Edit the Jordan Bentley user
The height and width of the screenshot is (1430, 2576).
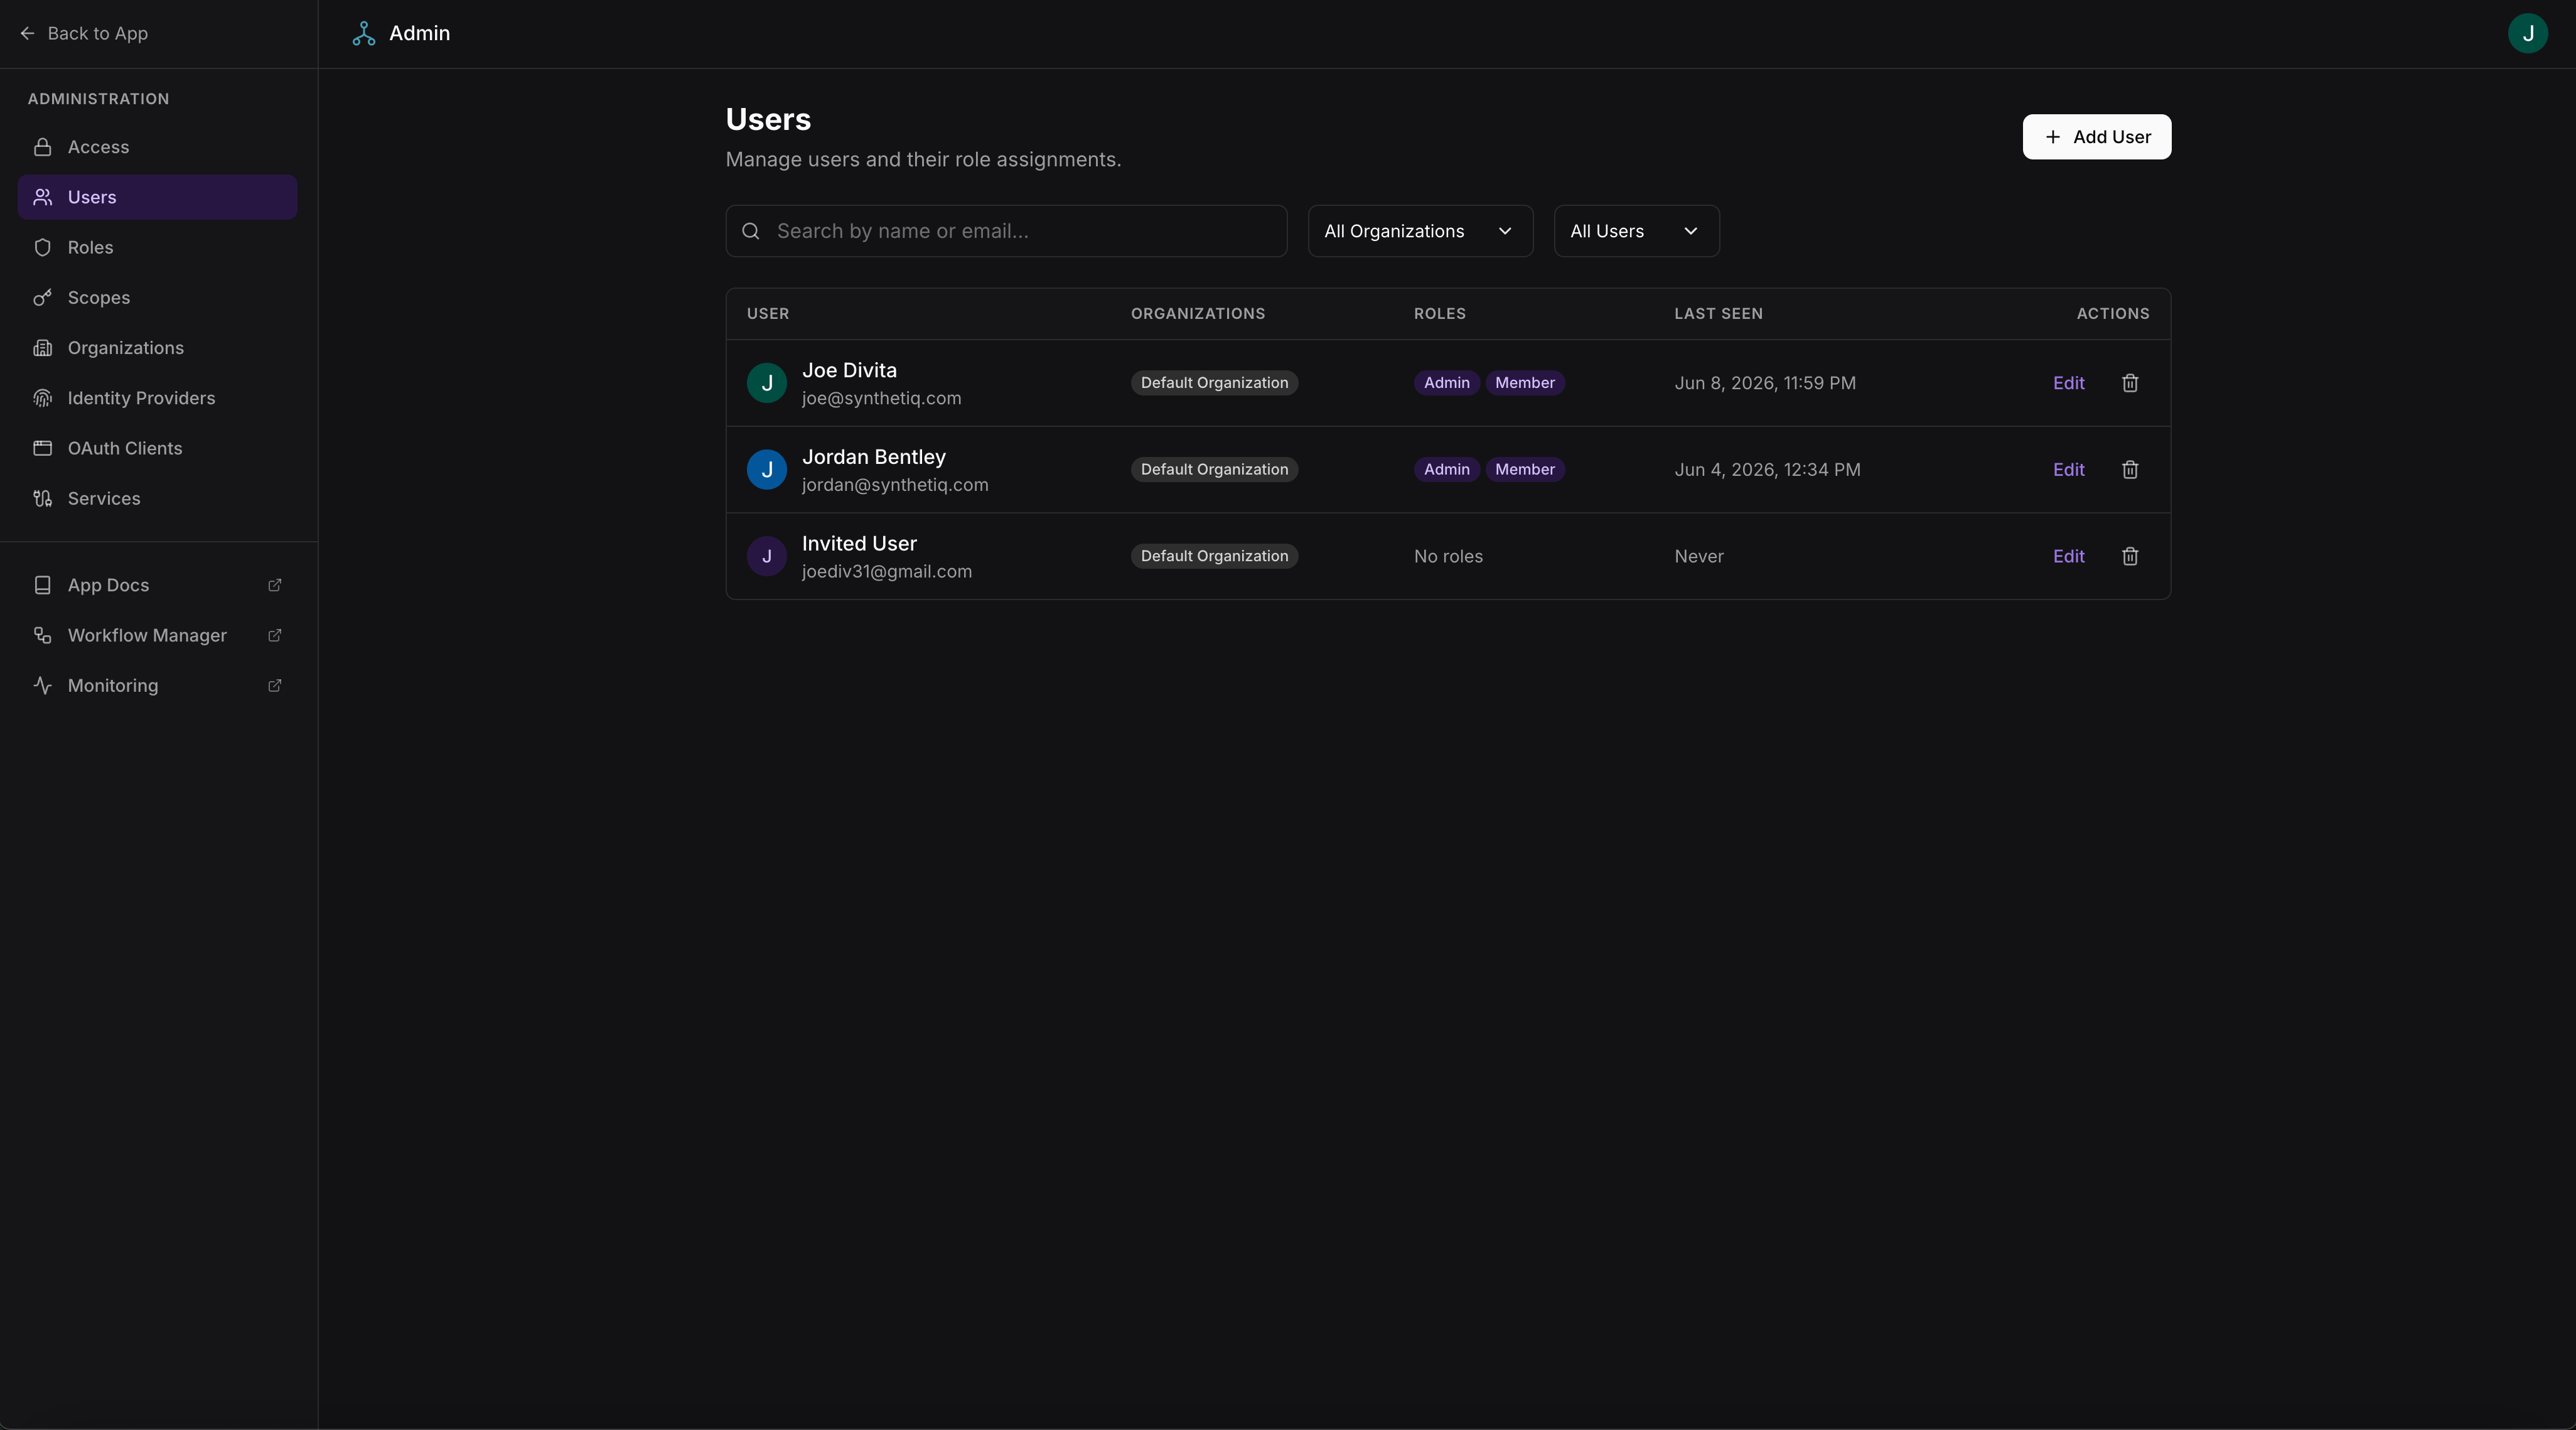tap(2068, 470)
